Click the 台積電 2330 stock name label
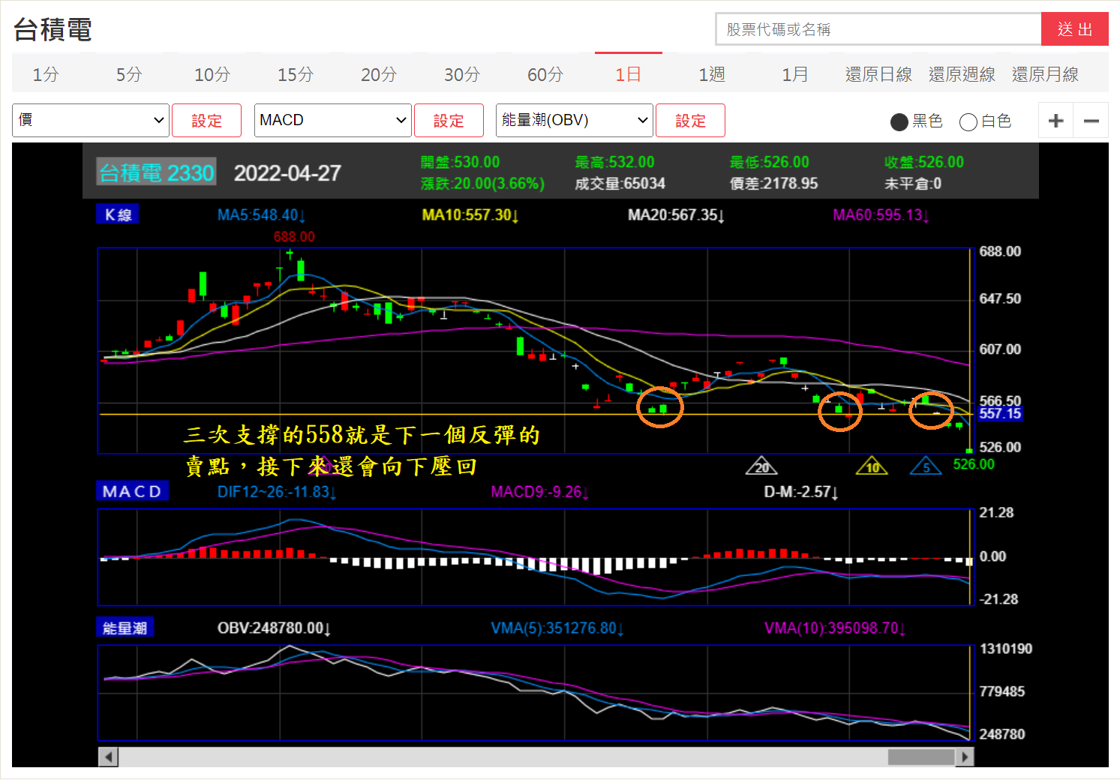This screenshot has height=780, width=1120. (157, 172)
